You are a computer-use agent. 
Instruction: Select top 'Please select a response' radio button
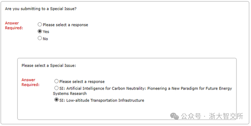(x=40, y=24)
